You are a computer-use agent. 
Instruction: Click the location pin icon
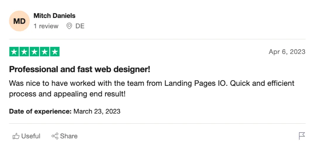[69, 26]
